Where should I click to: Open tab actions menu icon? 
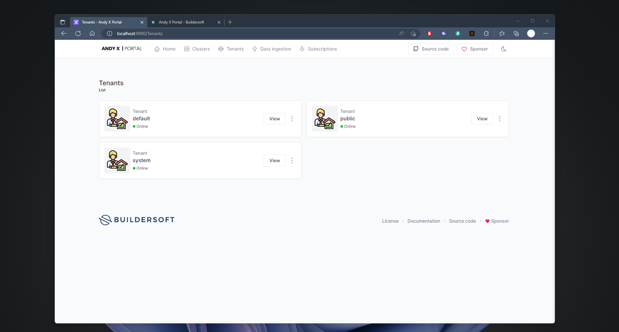pyautogui.click(x=63, y=22)
